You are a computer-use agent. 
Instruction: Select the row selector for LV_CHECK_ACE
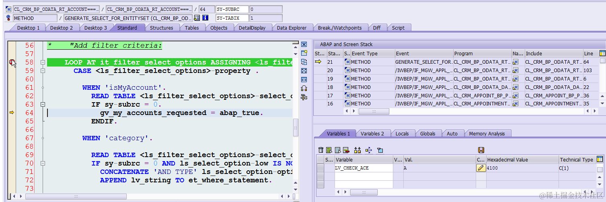tap(320, 168)
